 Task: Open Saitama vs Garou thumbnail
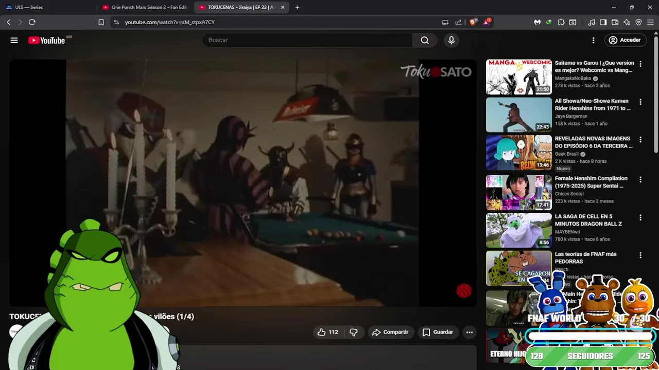coord(519,77)
